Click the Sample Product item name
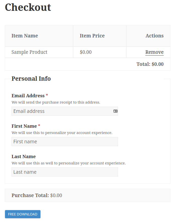The height and width of the screenshot is (224, 176). click(29, 52)
